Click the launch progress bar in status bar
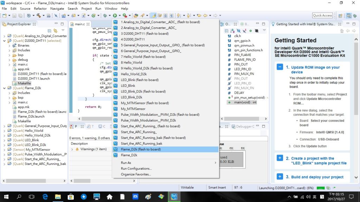Viewport: 360px width, 202px height. click(x=321, y=188)
